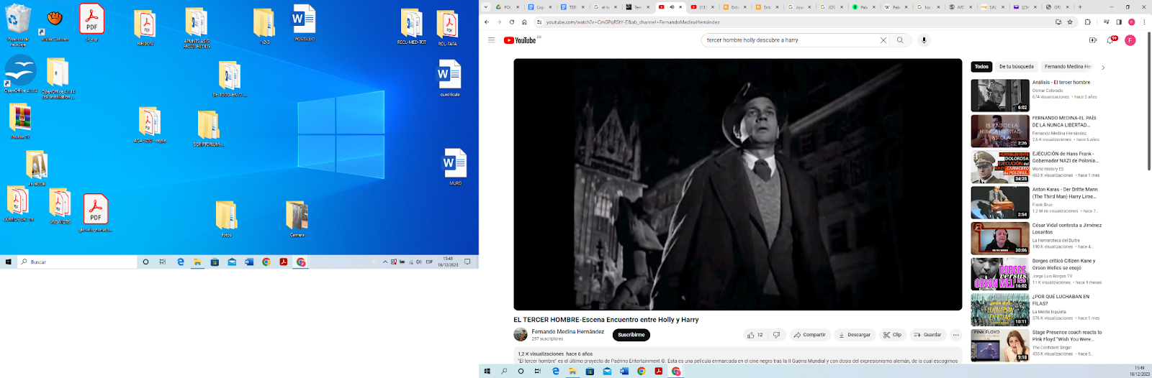Open the SCRIPTORIUM folder on desktop
This screenshot has height=378, width=1152.
pyautogui.click(x=208, y=128)
